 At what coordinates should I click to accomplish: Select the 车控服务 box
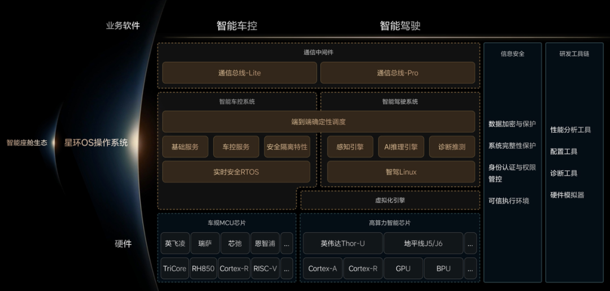236,147
